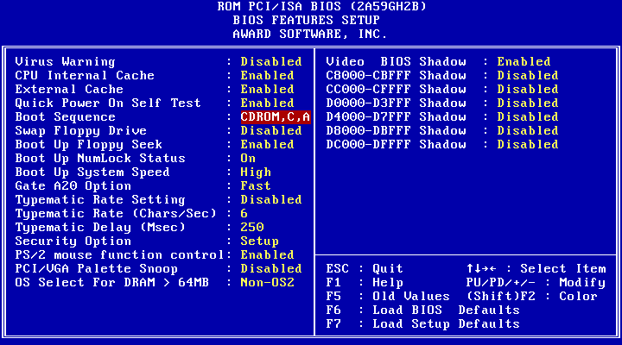Image resolution: width=622 pixels, height=345 pixels.
Task: Click PCI/VGA Palette Snoop label
Action: tap(97, 268)
